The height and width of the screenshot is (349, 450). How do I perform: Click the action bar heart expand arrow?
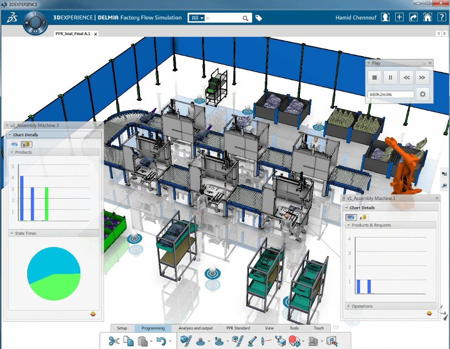tap(336, 327)
